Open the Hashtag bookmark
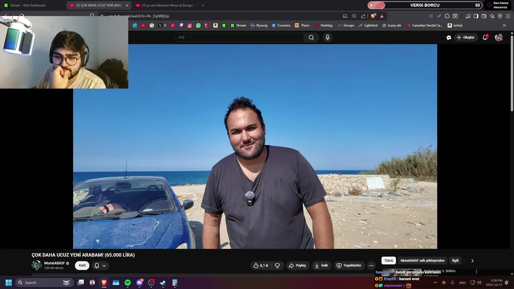 [324, 25]
